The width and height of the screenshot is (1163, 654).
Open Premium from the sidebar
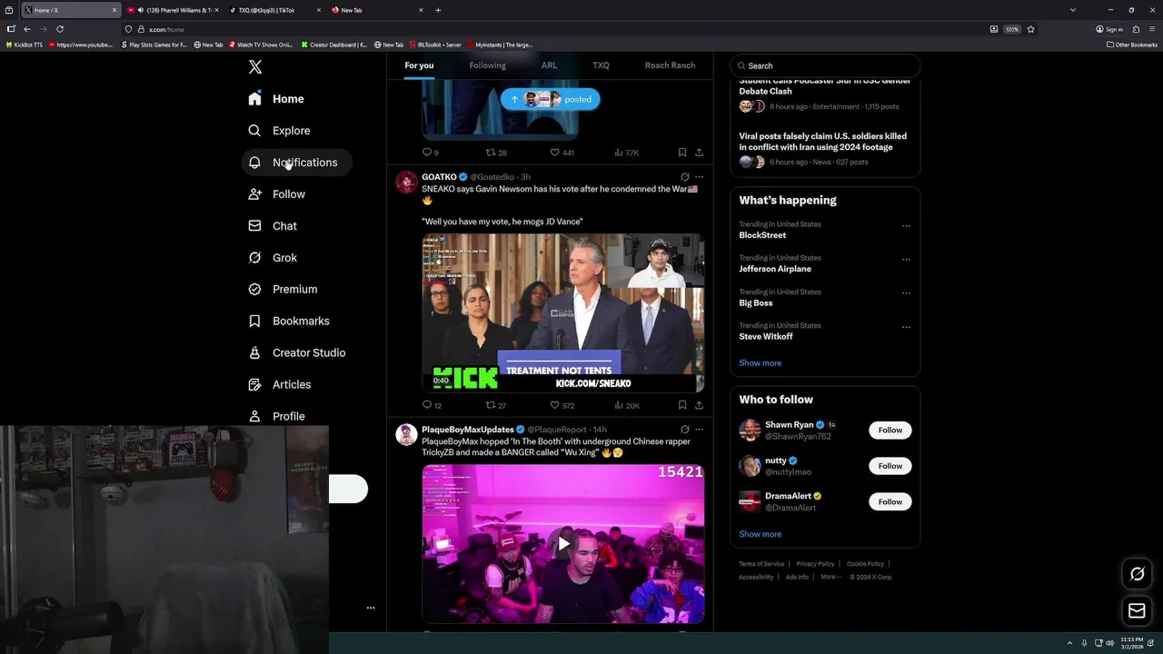point(283,290)
